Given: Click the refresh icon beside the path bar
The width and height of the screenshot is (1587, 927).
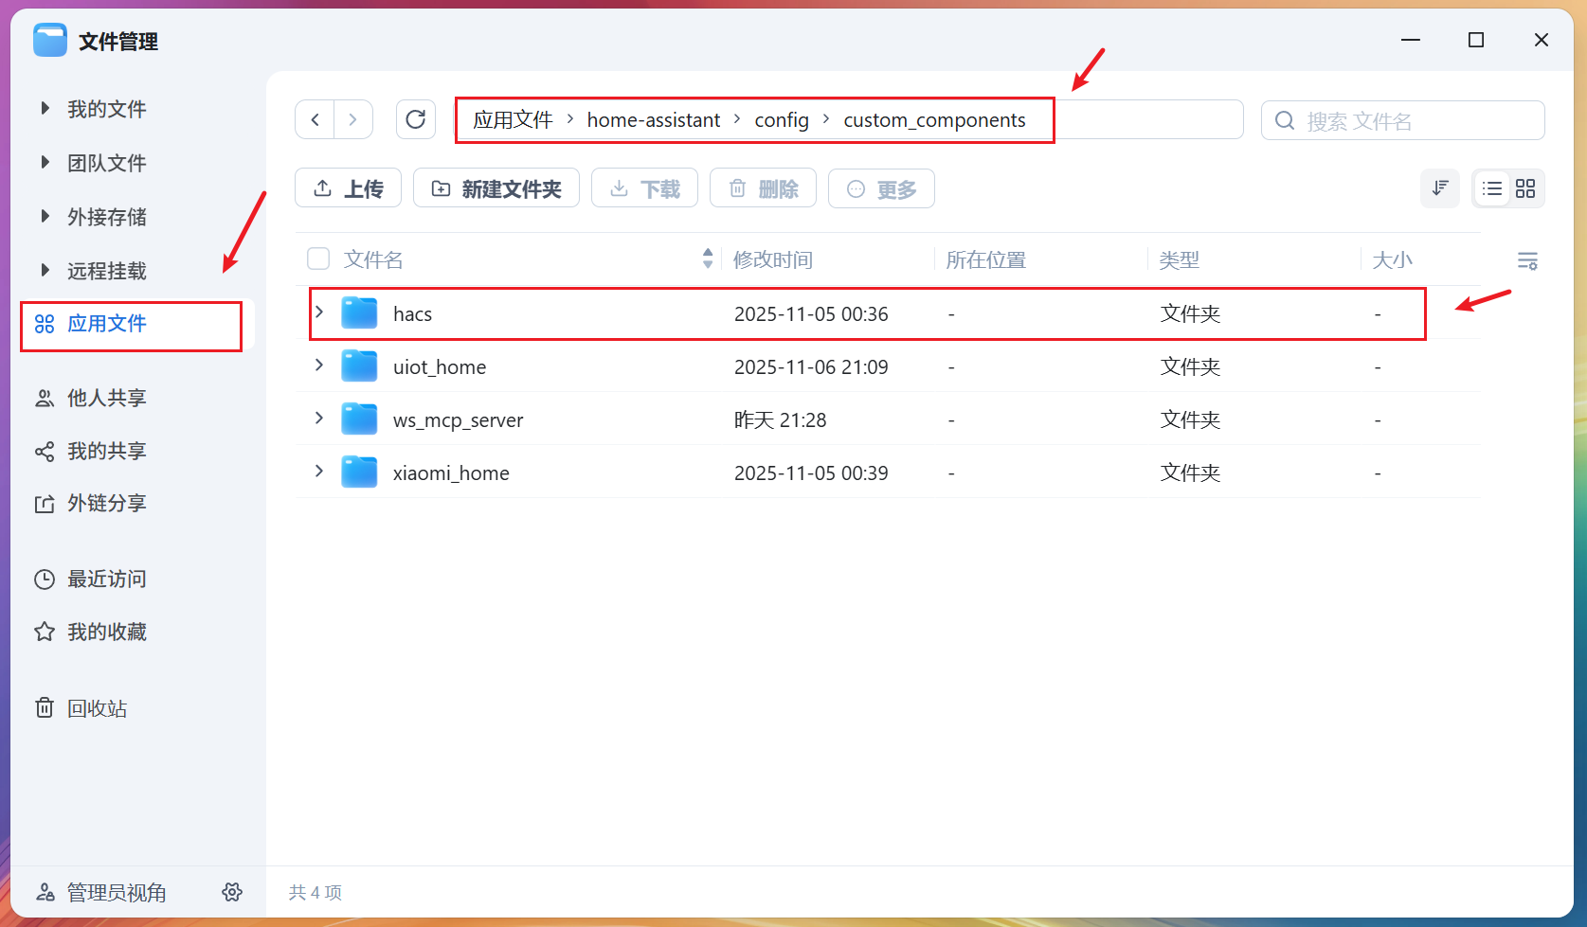Looking at the screenshot, I should [415, 119].
